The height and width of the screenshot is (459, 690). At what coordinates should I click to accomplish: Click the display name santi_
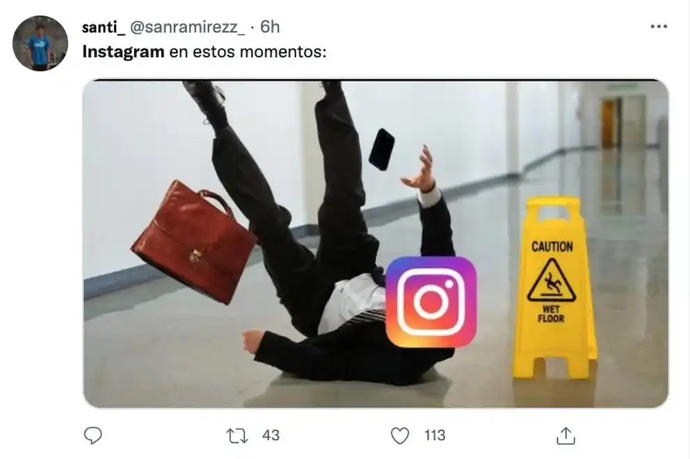pyautogui.click(x=103, y=26)
